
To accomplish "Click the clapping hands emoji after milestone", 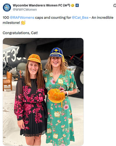I will [23, 23].
